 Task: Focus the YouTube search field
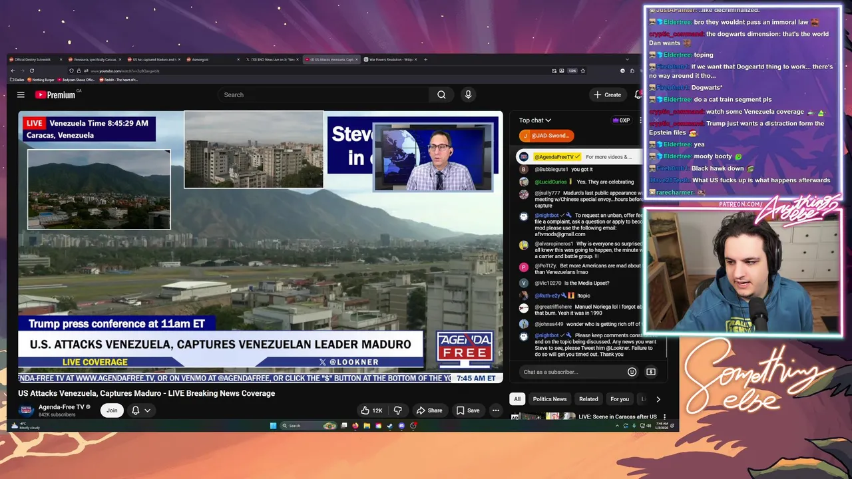pos(324,94)
